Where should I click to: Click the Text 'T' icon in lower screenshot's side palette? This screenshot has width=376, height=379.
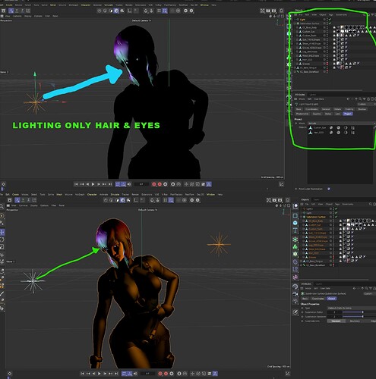coord(295,230)
